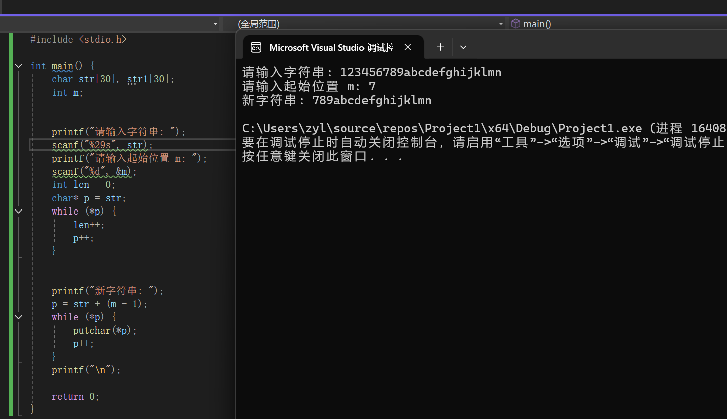The height and width of the screenshot is (419, 727).
Task: Open the console tab list chevron
Action: [x=463, y=47]
